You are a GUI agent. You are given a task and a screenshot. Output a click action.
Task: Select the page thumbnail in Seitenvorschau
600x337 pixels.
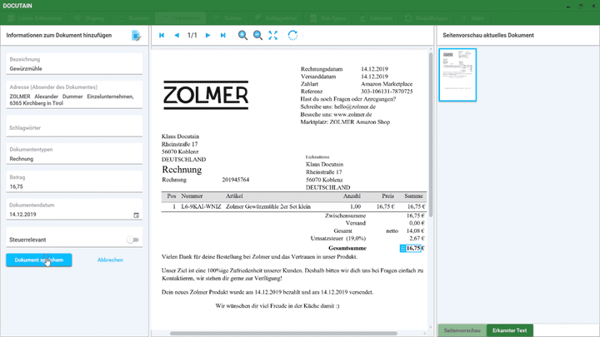click(x=457, y=75)
